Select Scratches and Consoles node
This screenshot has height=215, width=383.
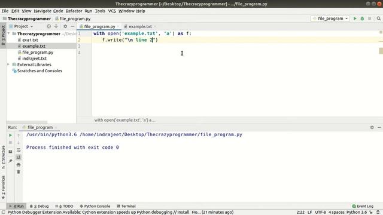coord(39,71)
